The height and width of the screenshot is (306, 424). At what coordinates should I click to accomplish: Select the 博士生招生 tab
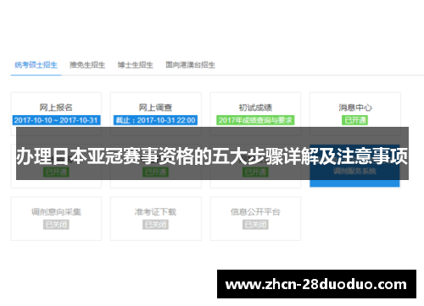click(135, 65)
